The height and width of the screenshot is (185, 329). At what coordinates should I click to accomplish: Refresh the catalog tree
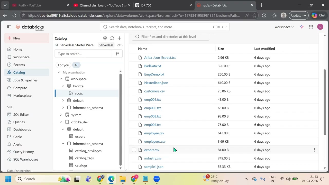click(x=112, y=38)
